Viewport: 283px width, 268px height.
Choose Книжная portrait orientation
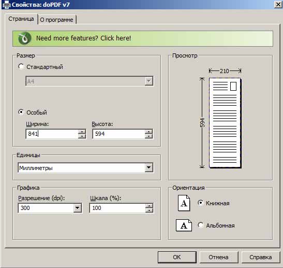[x=201, y=203]
